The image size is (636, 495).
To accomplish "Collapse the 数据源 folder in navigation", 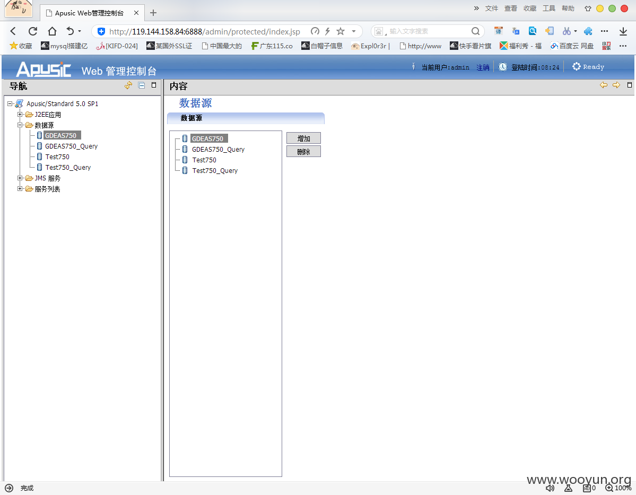I will click(x=20, y=125).
